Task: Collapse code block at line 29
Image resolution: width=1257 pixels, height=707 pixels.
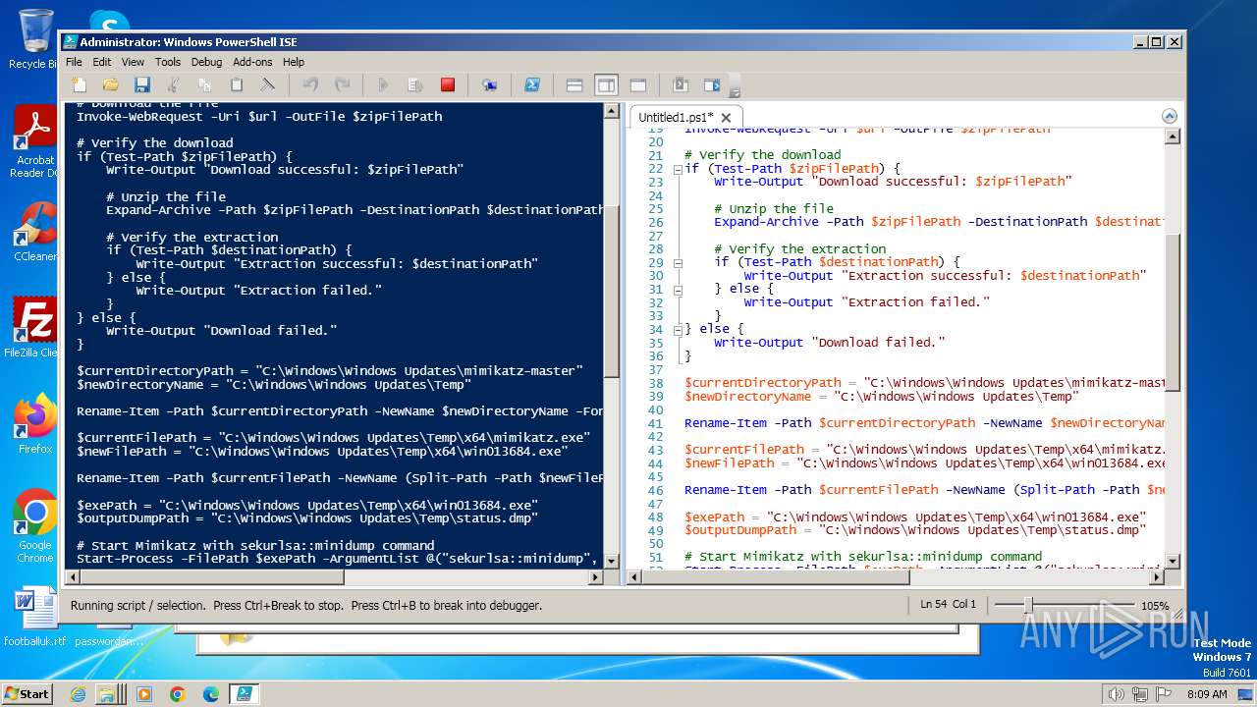Action: (678, 263)
